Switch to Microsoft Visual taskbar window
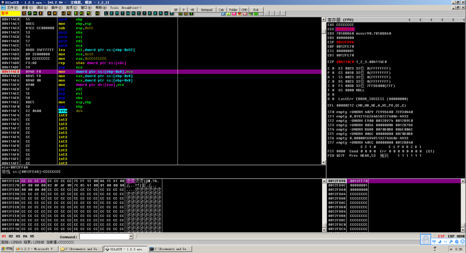This screenshot has height=253, width=466. pyautogui.click(x=36, y=249)
